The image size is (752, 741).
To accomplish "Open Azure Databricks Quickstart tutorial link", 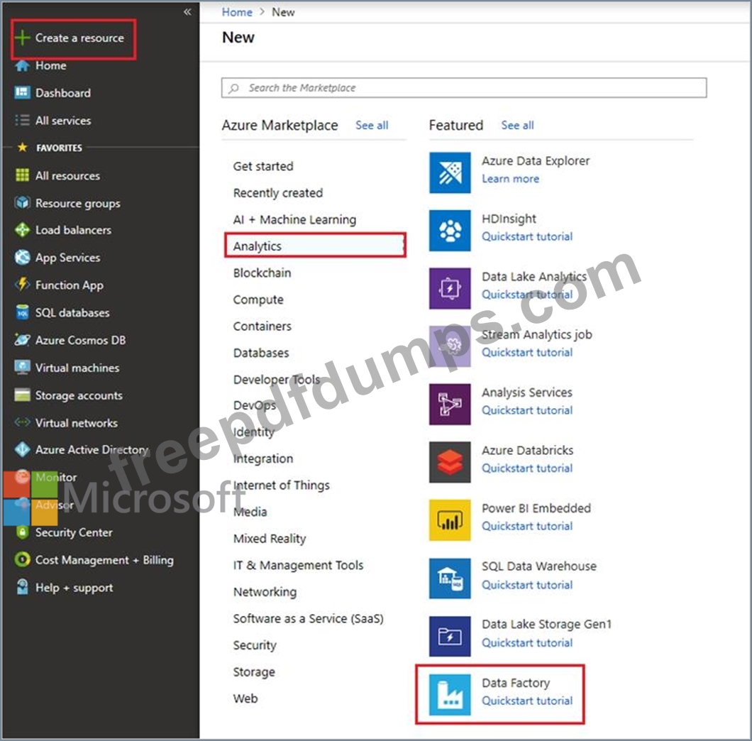I will coord(527,468).
